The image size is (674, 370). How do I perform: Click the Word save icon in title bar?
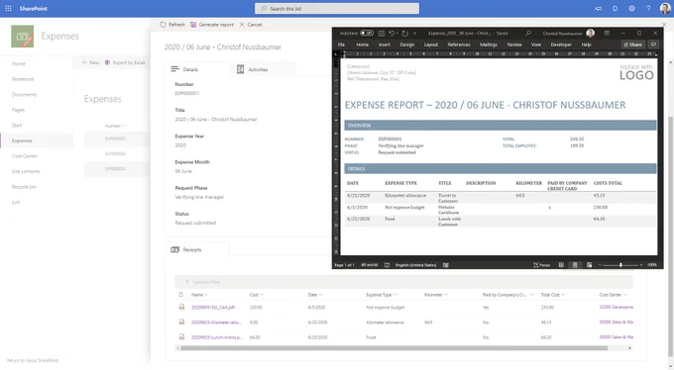(x=382, y=33)
